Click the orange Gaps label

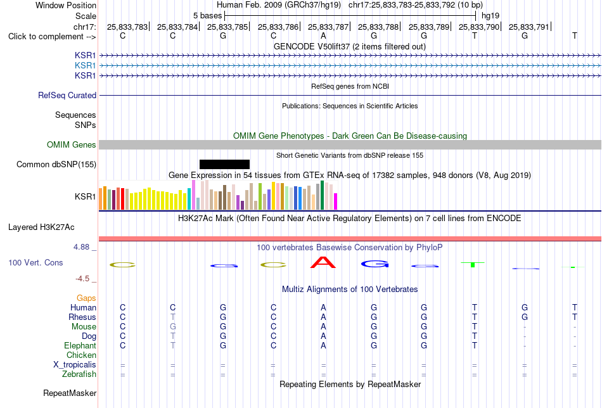click(x=86, y=298)
